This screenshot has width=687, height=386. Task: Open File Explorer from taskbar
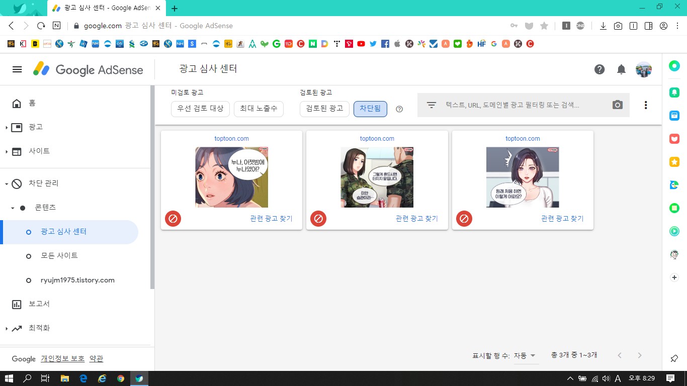[x=64, y=378]
